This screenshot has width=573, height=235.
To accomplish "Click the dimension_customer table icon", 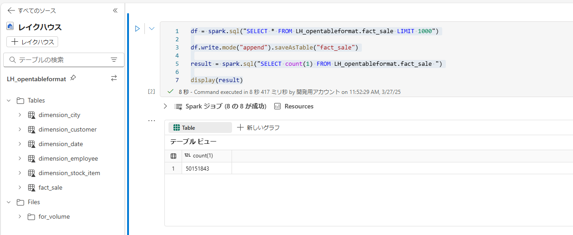I will 31,130.
